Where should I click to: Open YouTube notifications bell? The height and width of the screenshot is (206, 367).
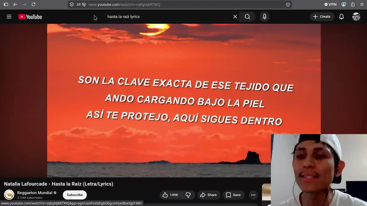click(x=341, y=17)
